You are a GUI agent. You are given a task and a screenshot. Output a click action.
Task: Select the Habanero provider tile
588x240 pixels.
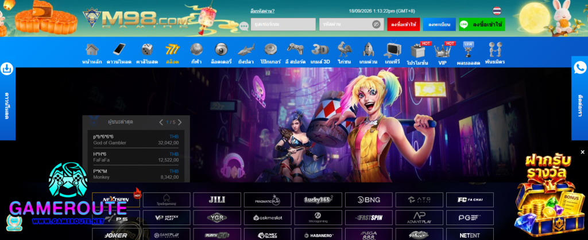tap(318, 234)
